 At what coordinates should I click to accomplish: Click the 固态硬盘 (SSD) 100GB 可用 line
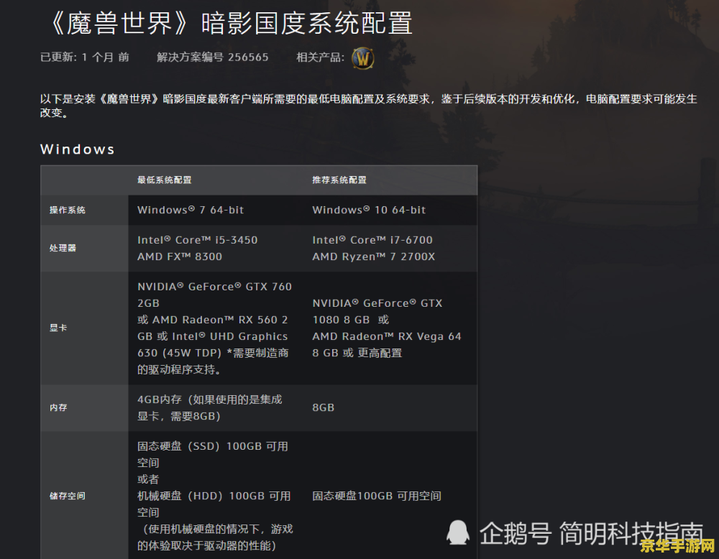coord(213,446)
